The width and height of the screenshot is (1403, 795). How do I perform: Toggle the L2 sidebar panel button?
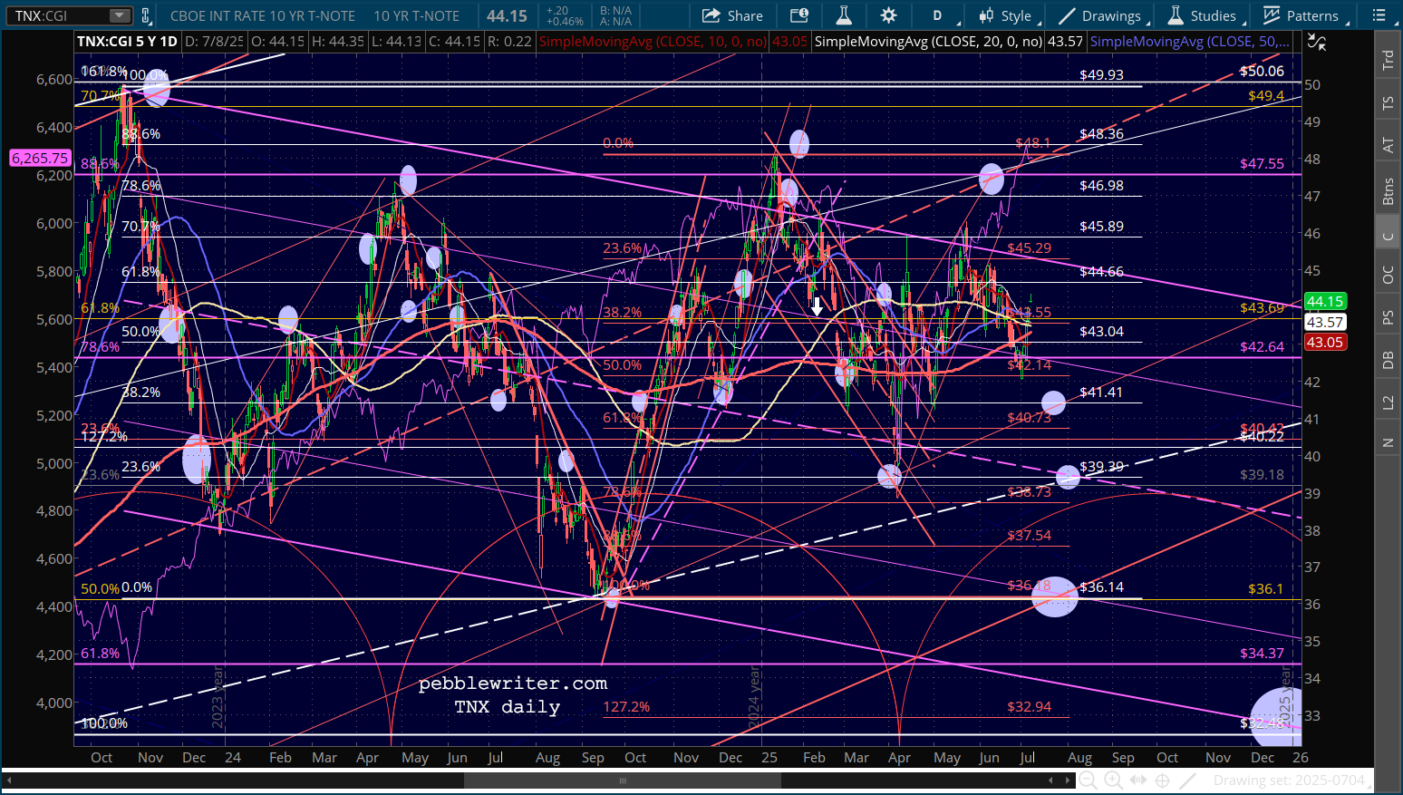[x=1388, y=402]
